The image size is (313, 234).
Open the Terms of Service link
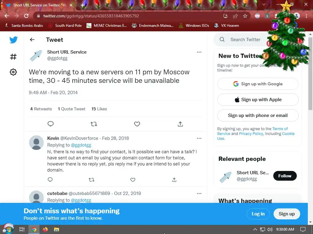[280, 129]
